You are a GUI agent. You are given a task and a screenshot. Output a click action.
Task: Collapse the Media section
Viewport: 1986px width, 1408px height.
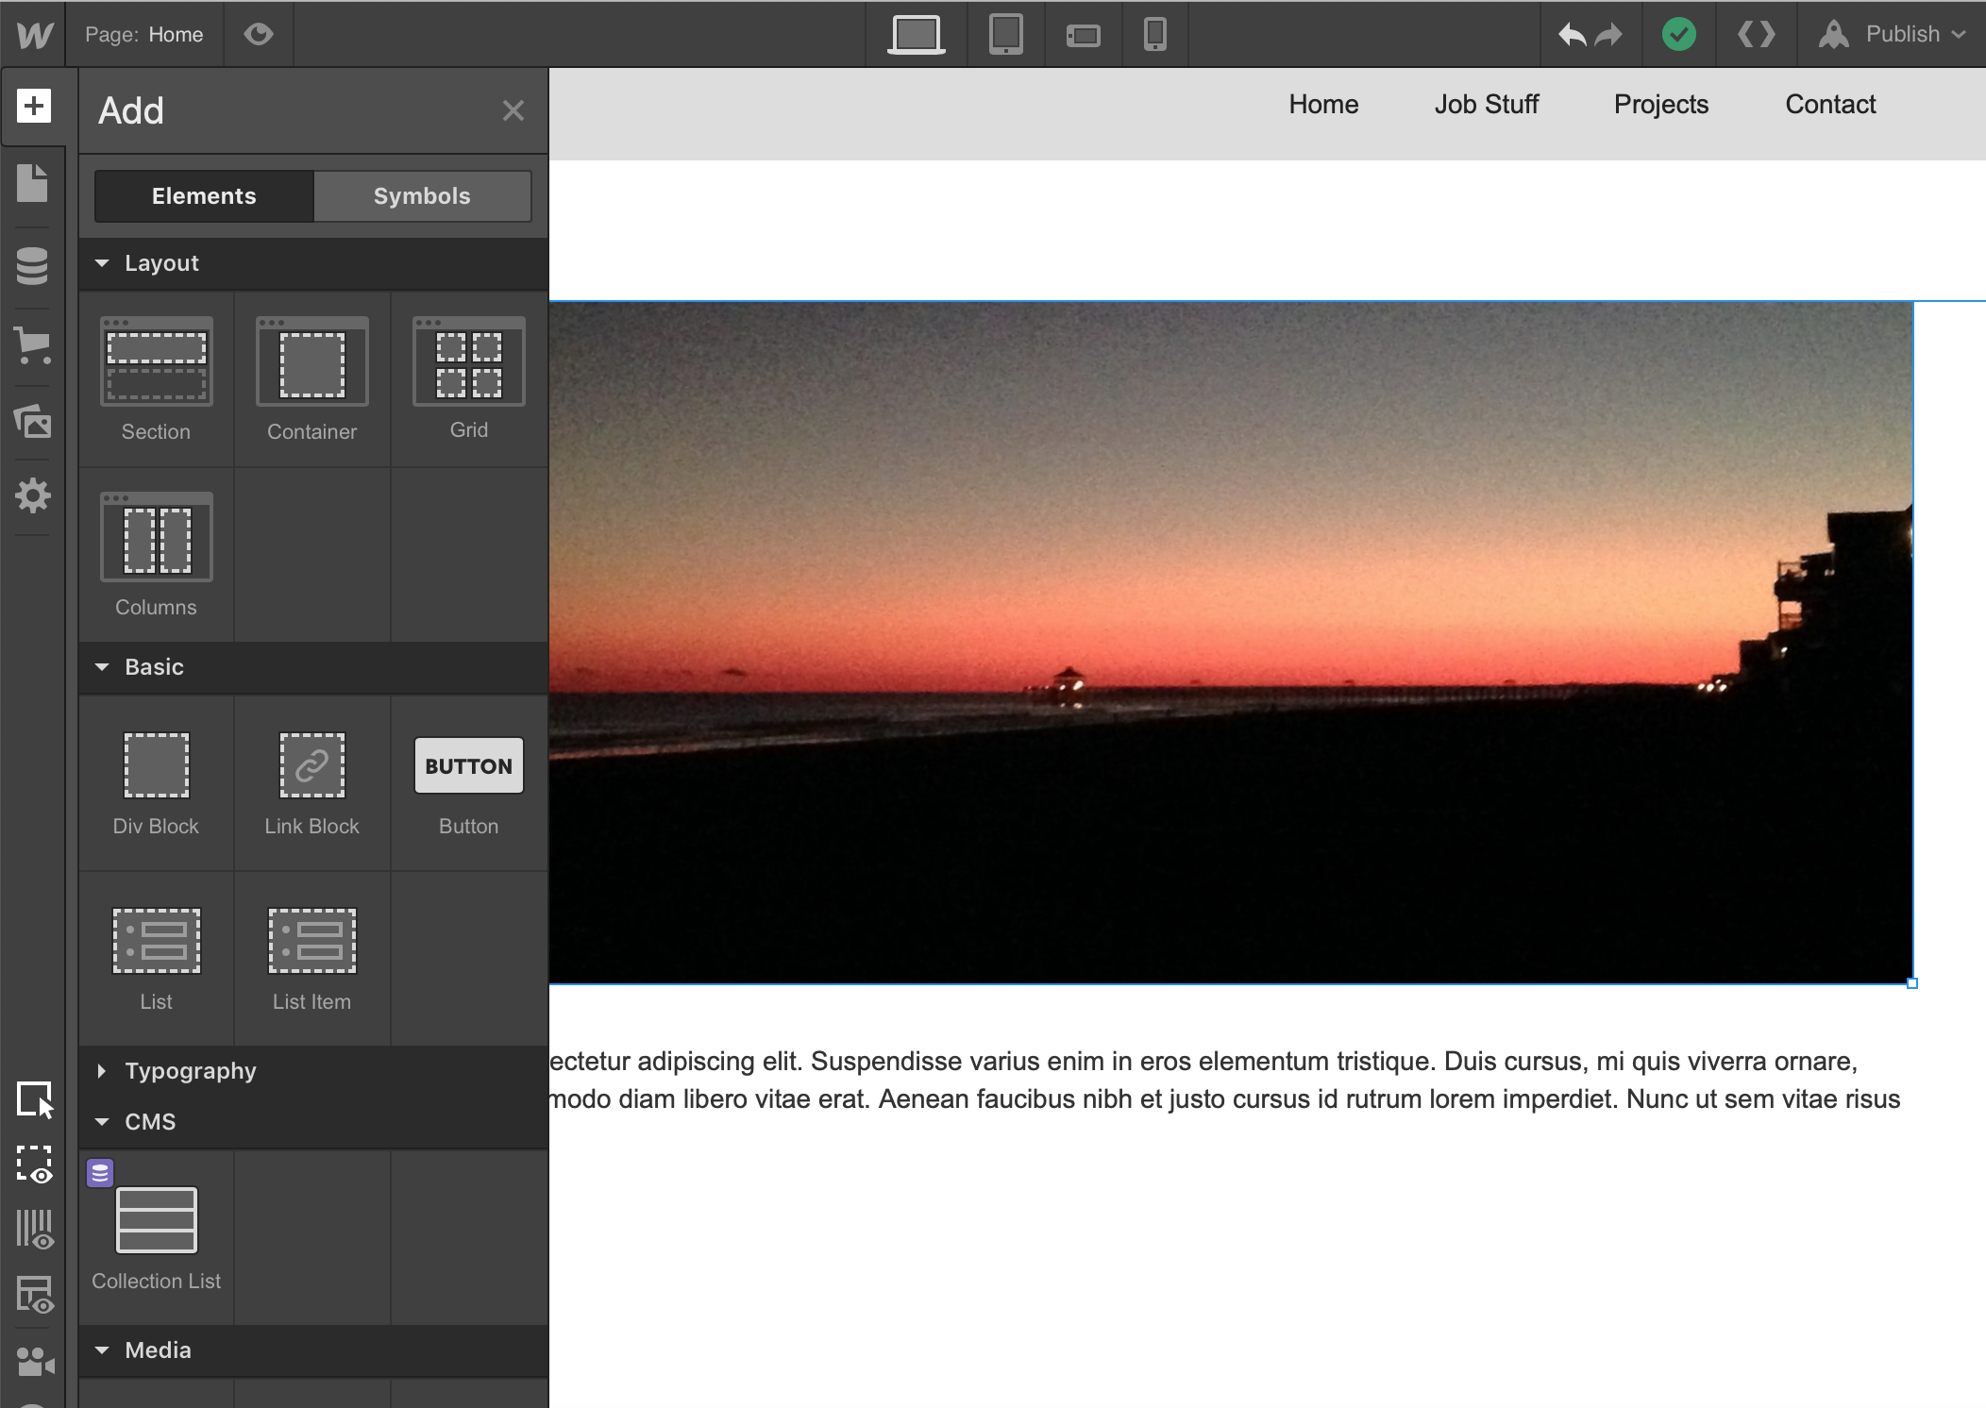pos(313,1350)
